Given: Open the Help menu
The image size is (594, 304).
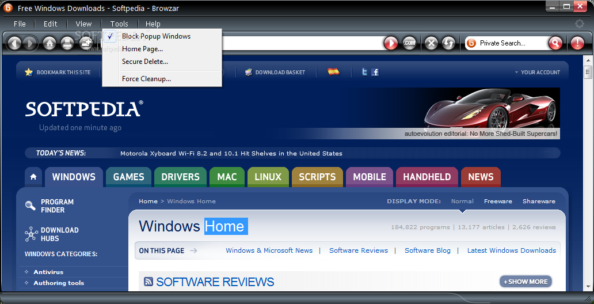Looking at the screenshot, I should pos(153,24).
